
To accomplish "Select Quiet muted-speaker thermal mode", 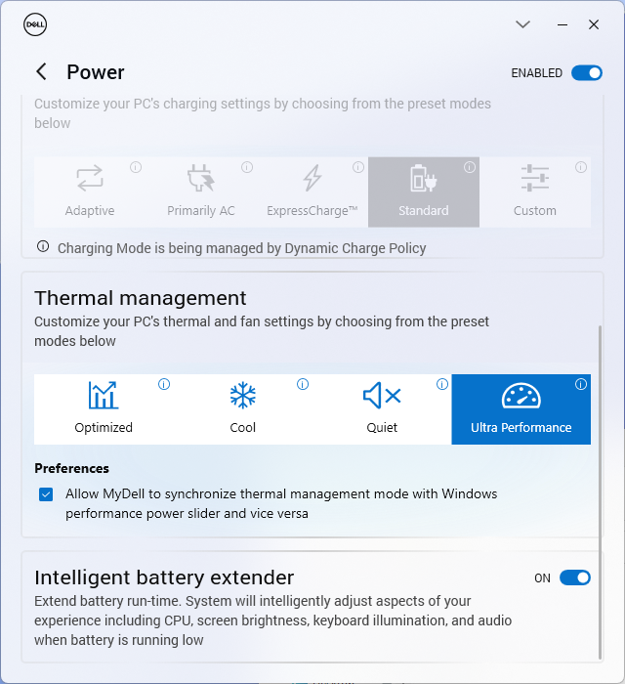I will [382, 408].
